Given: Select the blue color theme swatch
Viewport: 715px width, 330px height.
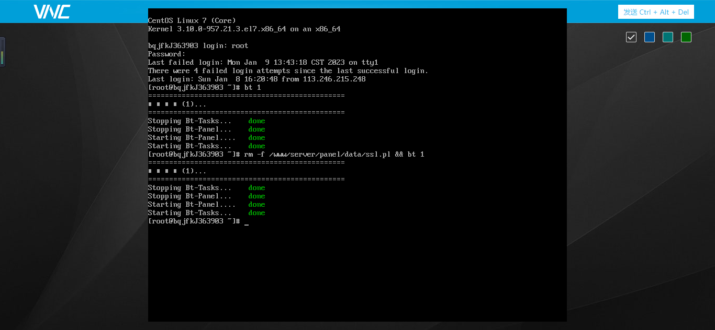Looking at the screenshot, I should [650, 37].
